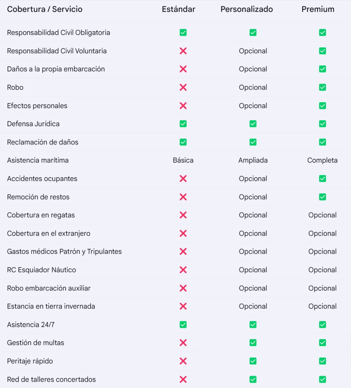Click red X for Cobertura en regatas
Screen dimensions: 351x388
[183, 215]
